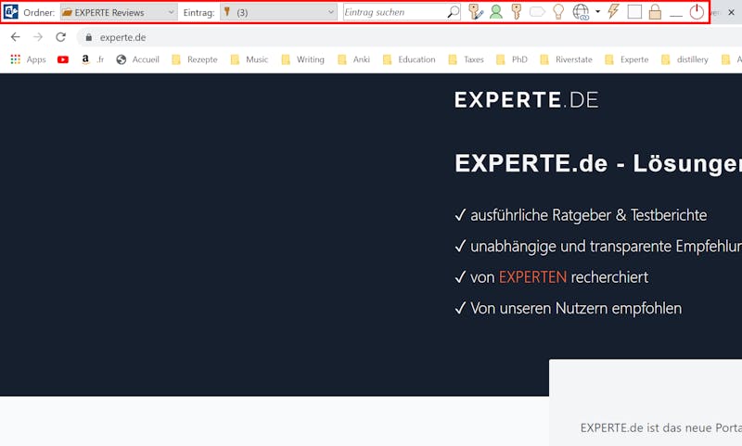Click the lock icon in the address bar

(88, 37)
